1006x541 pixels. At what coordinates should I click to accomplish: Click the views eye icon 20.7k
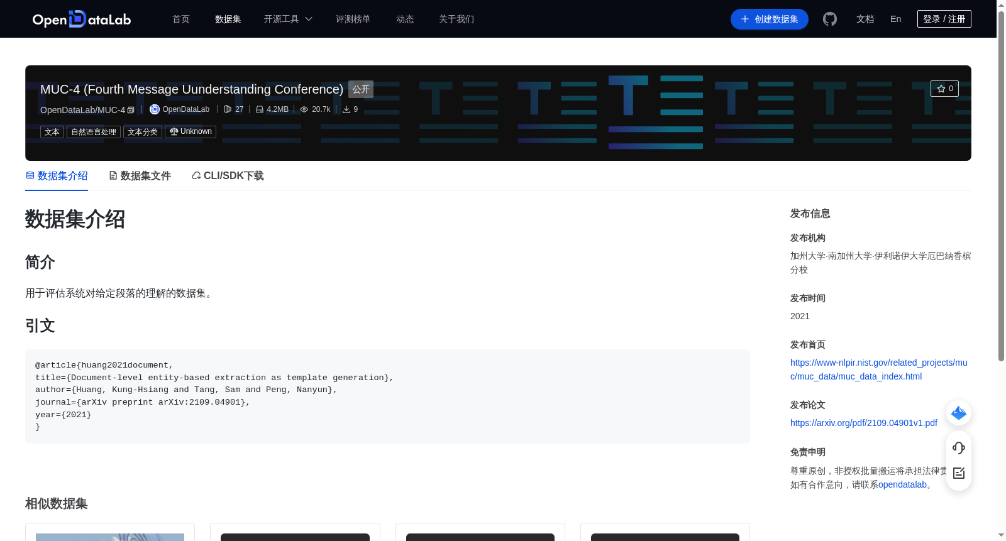(x=304, y=109)
